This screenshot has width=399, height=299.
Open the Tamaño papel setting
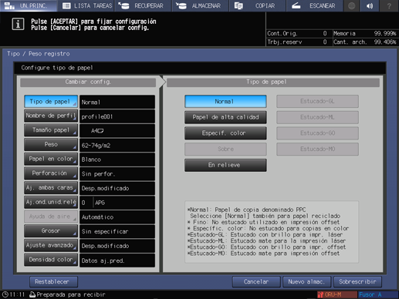tap(51, 130)
